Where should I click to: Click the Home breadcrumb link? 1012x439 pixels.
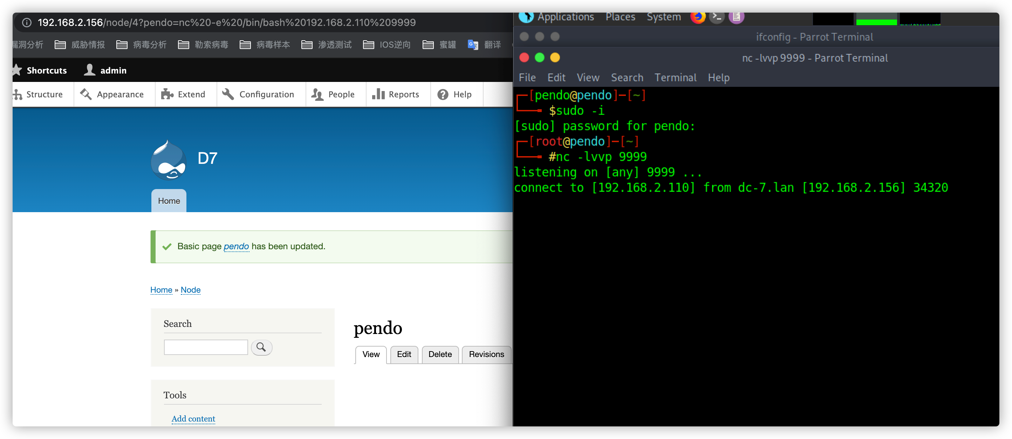coord(161,290)
